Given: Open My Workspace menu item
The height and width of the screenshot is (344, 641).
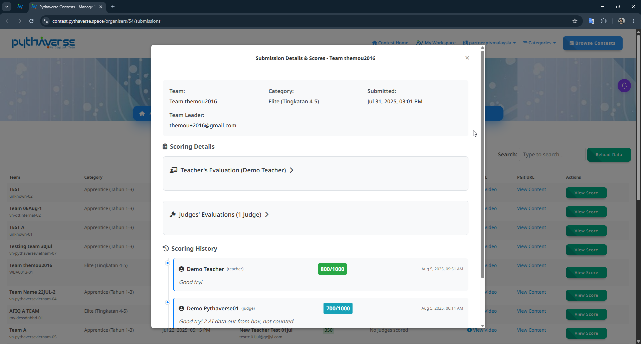Looking at the screenshot, I should 436,43.
